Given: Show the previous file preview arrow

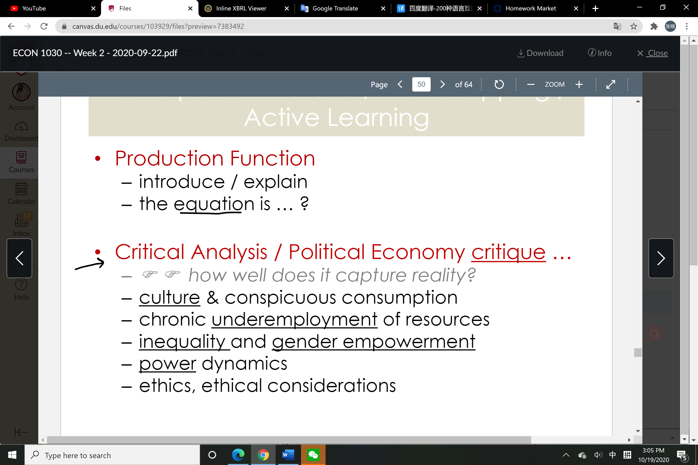Looking at the screenshot, I should point(19,258).
